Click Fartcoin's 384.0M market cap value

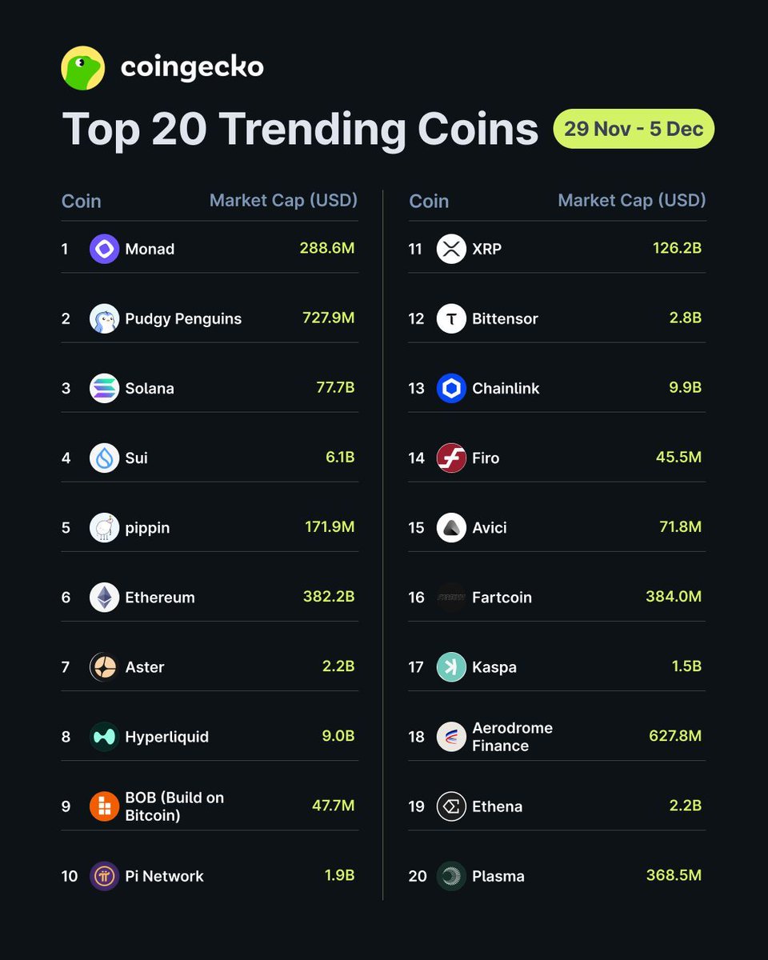pos(673,597)
